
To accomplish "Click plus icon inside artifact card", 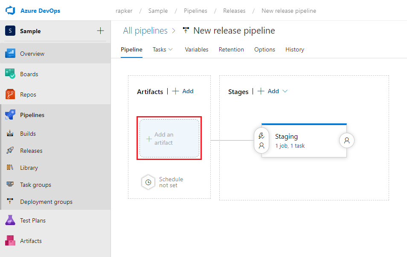I will point(149,139).
